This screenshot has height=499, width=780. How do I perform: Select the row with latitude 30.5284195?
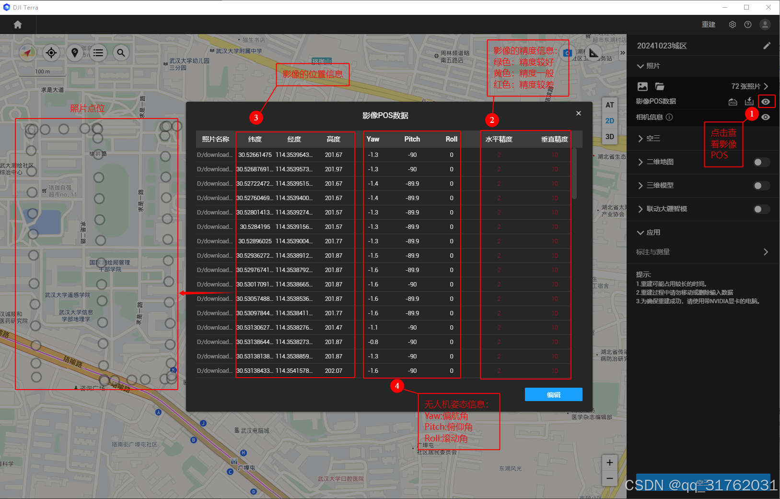384,227
